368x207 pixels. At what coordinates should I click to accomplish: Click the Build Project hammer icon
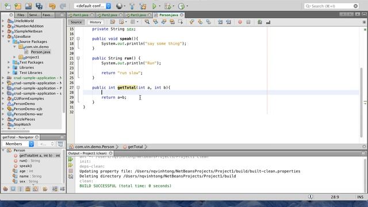click(x=132, y=6)
